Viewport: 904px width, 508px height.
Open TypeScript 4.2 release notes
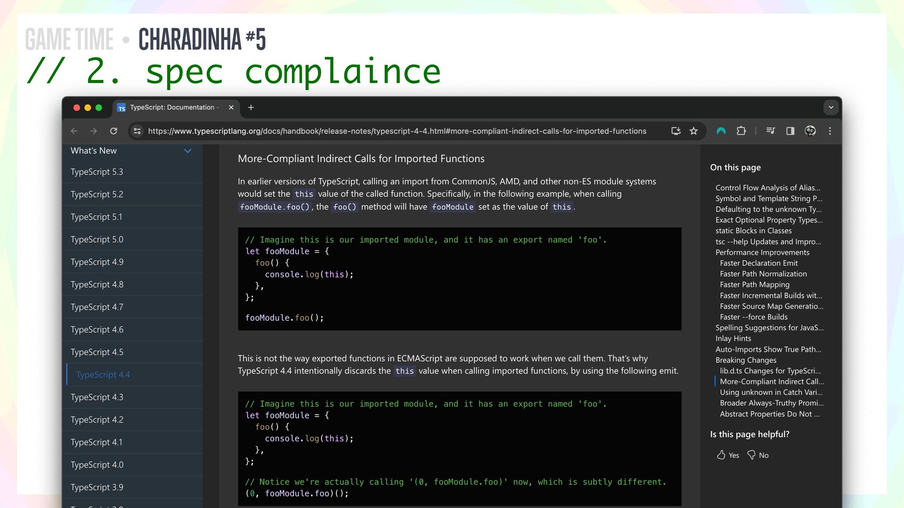click(132, 420)
